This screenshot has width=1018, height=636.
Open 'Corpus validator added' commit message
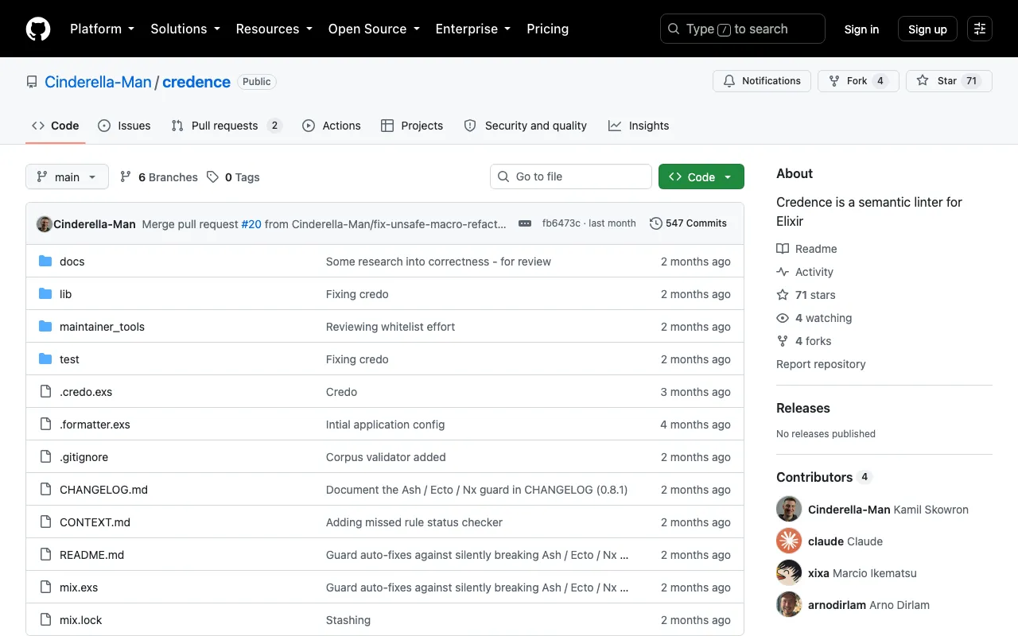pyautogui.click(x=386, y=457)
